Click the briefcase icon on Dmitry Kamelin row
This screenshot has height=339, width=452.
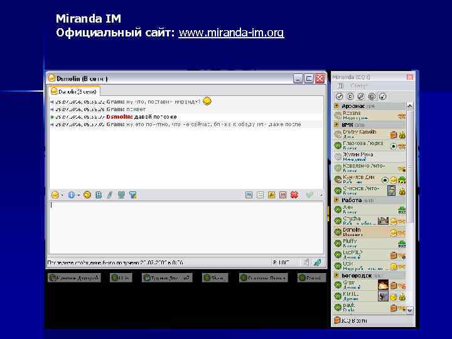394,134
